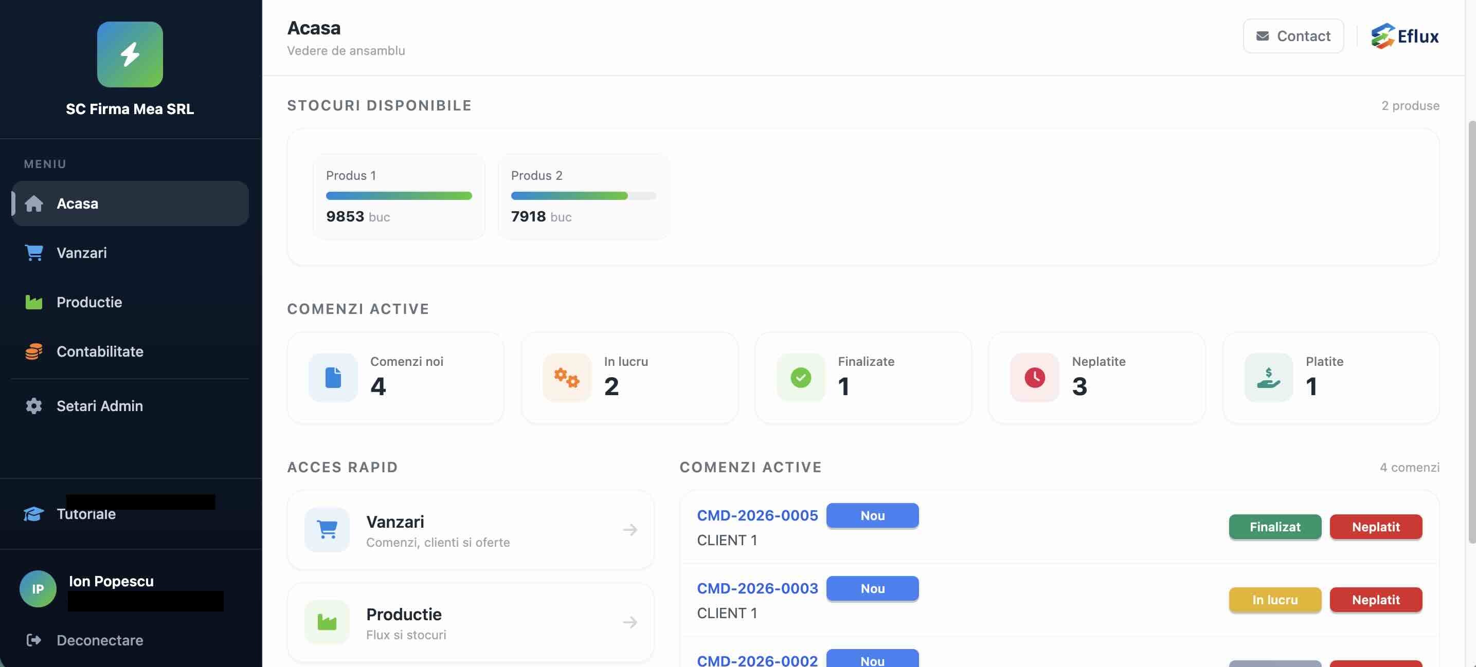Click the gear icon beside Setari Admin

click(x=34, y=405)
